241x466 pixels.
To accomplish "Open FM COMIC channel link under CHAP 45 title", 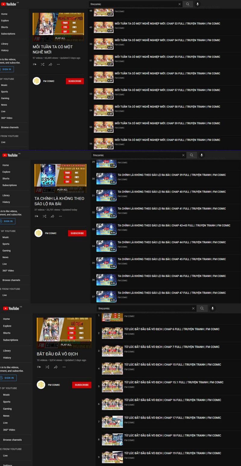I will pyautogui.click(x=122, y=264).
